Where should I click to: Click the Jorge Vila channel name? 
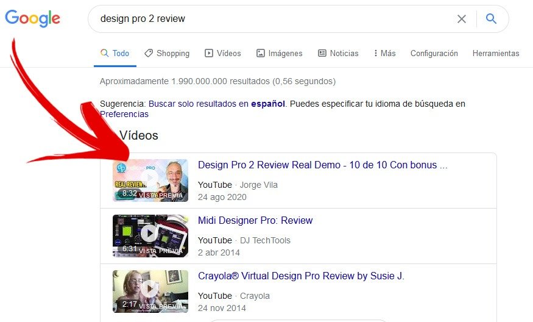tap(259, 185)
